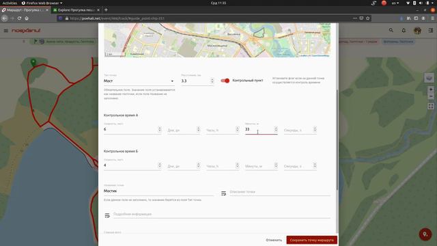Open the clock menu in top bar
This screenshot has width=437, height=246.
[218, 3]
